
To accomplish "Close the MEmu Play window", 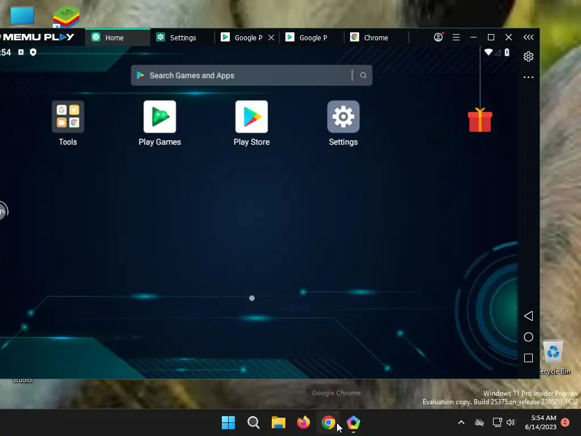I will 509,37.
